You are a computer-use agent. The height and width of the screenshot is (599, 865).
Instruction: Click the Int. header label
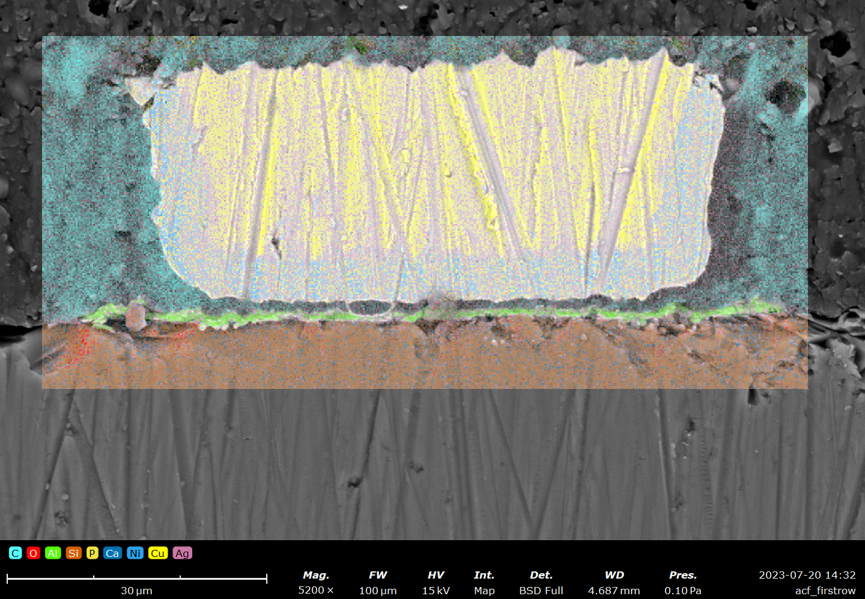(484, 575)
